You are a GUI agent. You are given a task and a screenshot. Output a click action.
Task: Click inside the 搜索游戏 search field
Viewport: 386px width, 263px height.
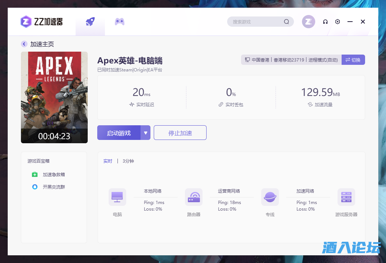point(257,22)
